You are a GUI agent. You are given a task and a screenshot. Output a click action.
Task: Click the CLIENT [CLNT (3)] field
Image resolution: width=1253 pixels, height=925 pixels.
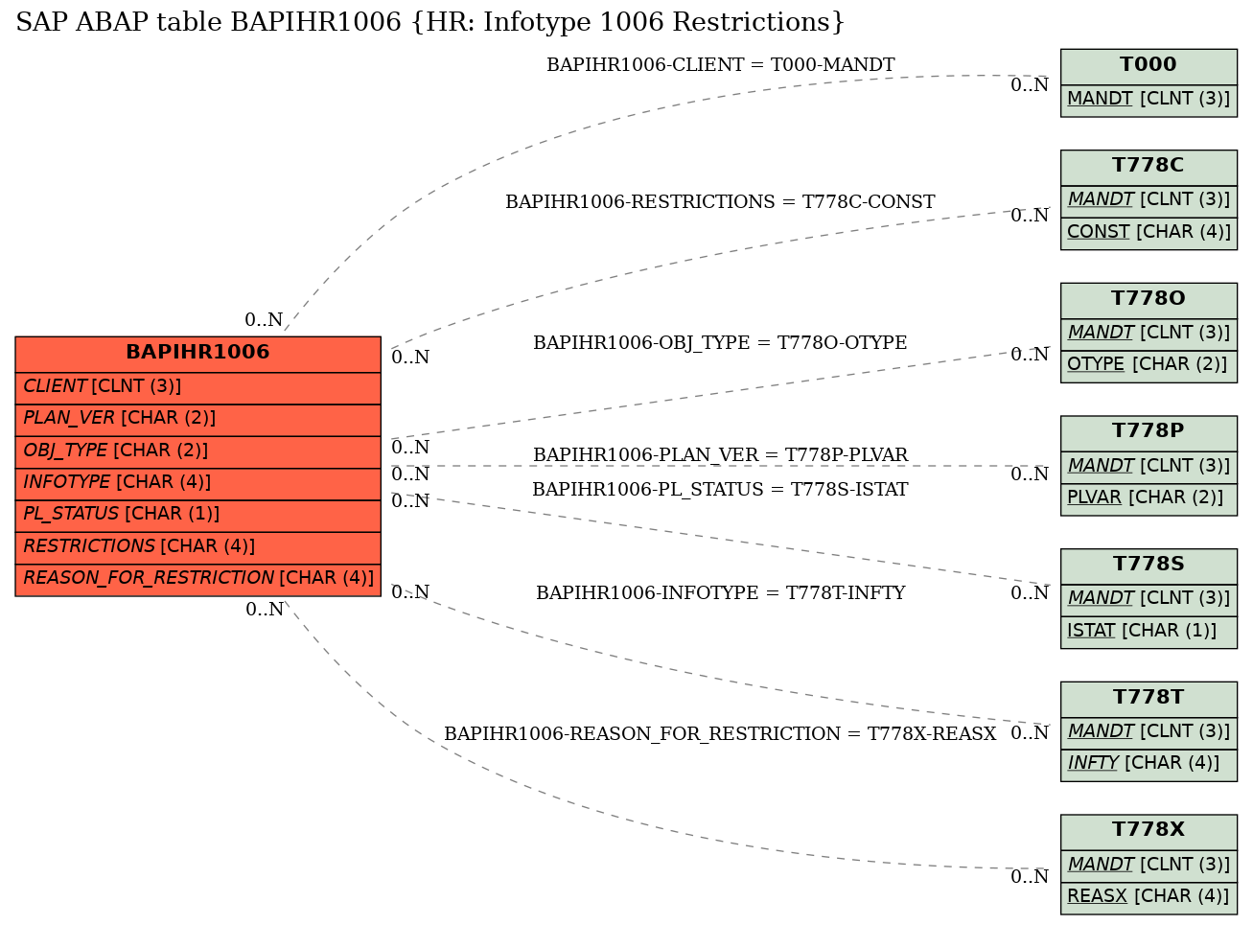[x=198, y=387]
